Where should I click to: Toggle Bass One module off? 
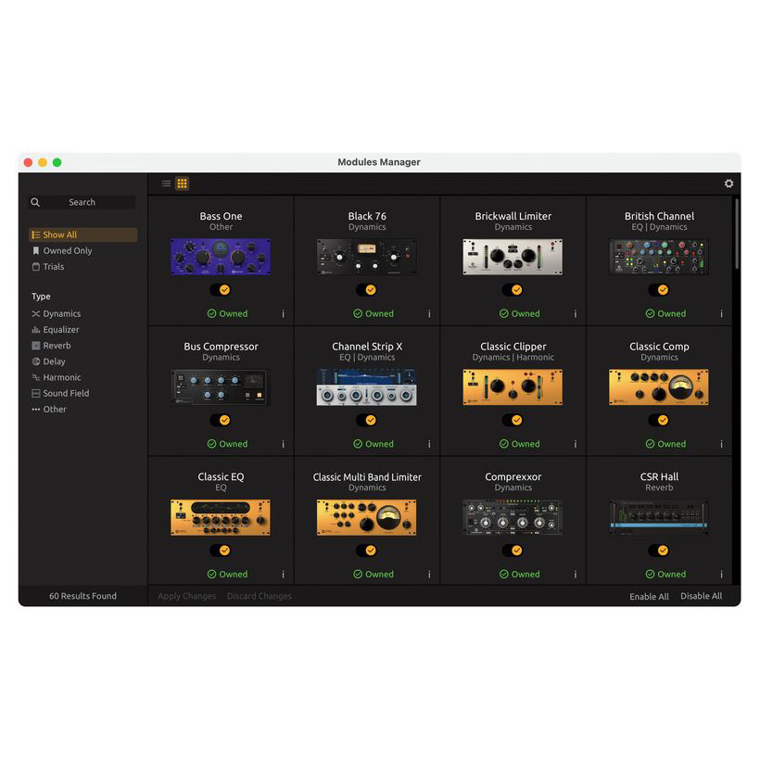click(221, 290)
